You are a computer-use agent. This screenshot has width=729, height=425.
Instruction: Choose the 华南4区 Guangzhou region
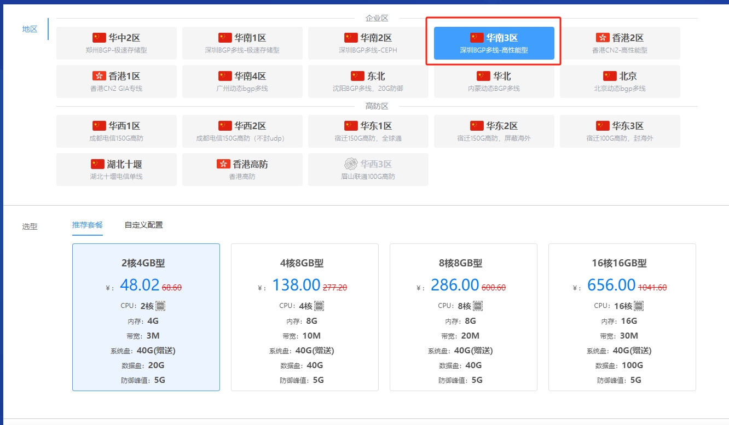pos(242,81)
